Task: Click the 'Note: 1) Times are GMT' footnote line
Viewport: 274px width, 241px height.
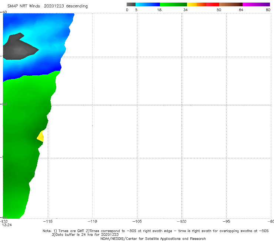Action: tap(156, 231)
